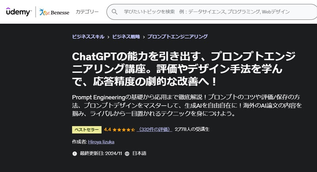Click the chevron after ビジネス戦略
Screen dimensions: 317x172
coord(143,37)
